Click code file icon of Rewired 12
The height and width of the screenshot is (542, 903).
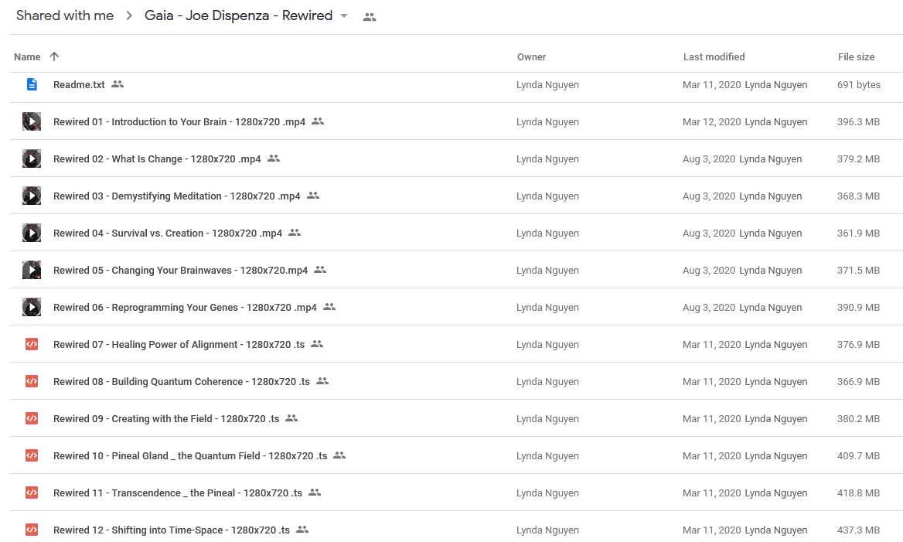tap(32, 530)
